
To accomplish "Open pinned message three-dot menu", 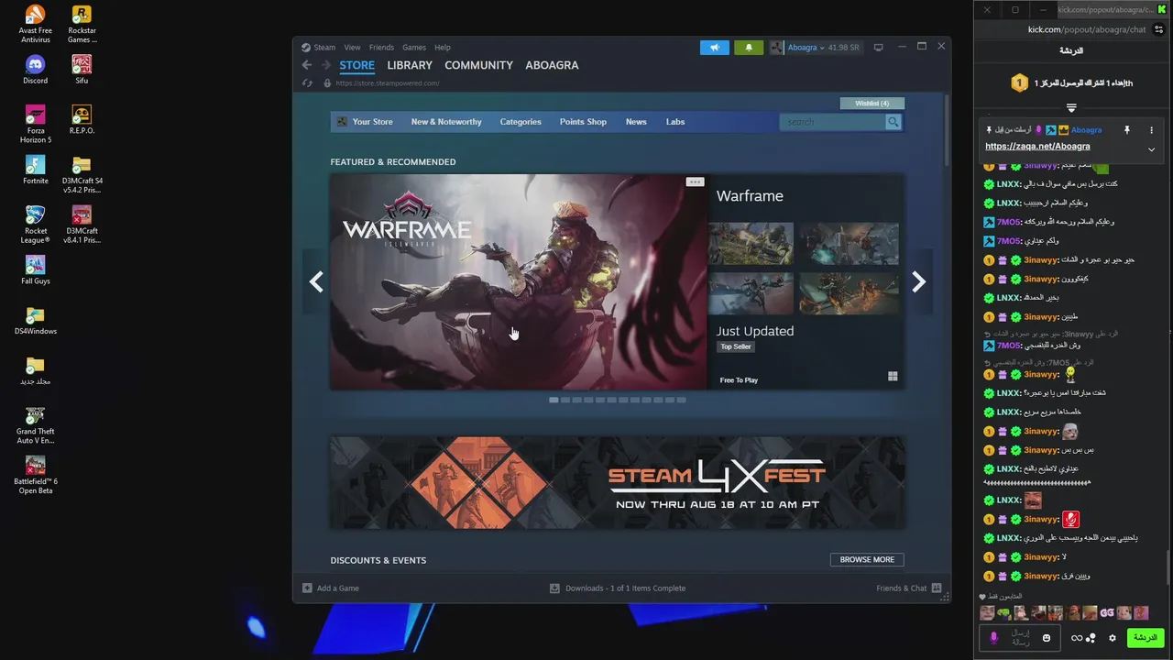I will tap(1152, 130).
